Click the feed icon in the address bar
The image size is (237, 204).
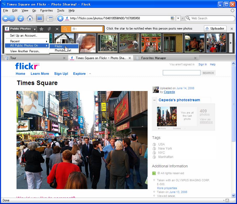[173, 18]
